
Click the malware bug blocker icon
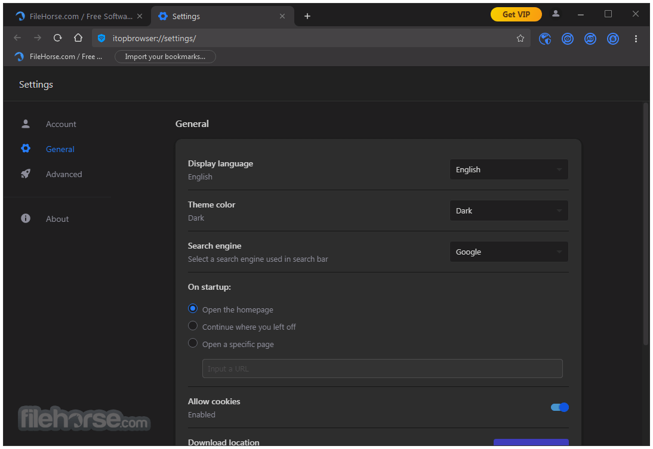[x=612, y=39]
